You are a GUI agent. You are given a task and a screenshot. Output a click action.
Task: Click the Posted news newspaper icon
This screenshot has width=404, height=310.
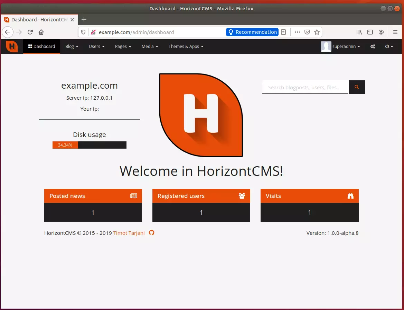pos(133,196)
